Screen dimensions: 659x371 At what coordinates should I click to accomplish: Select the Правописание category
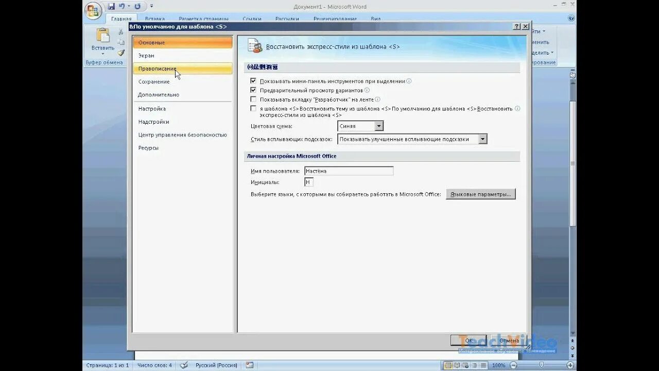(183, 69)
